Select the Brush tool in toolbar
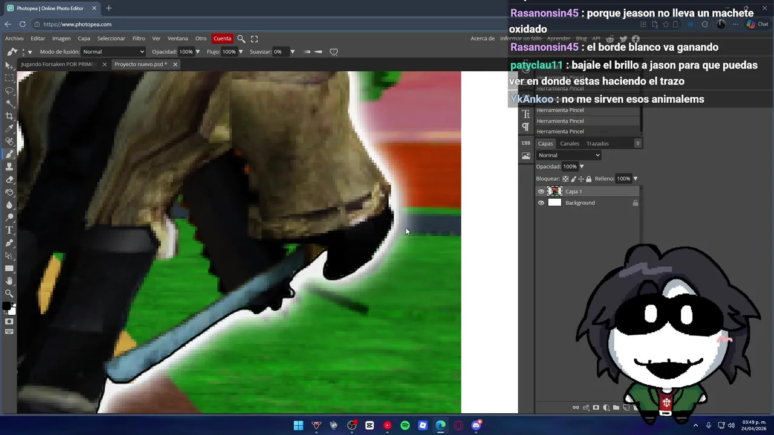 pyautogui.click(x=9, y=154)
